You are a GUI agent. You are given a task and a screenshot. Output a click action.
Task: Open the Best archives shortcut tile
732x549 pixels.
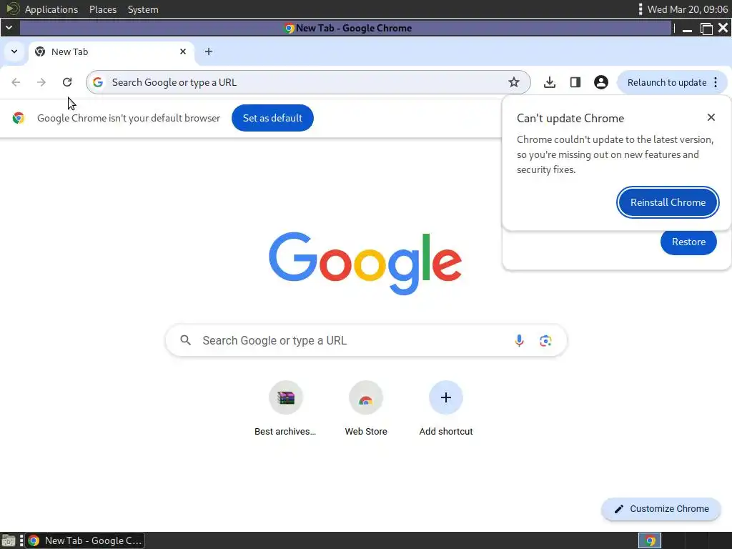pos(285,408)
